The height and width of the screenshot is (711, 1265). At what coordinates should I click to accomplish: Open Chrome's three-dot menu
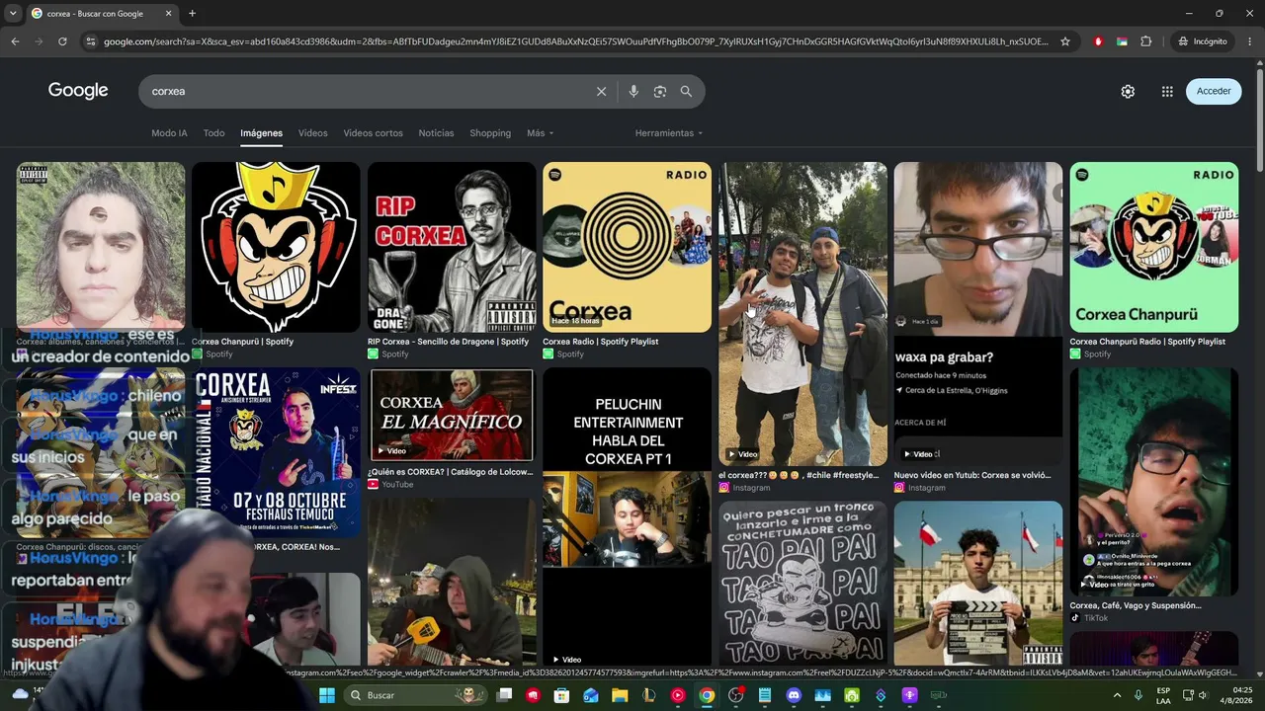(1250, 41)
